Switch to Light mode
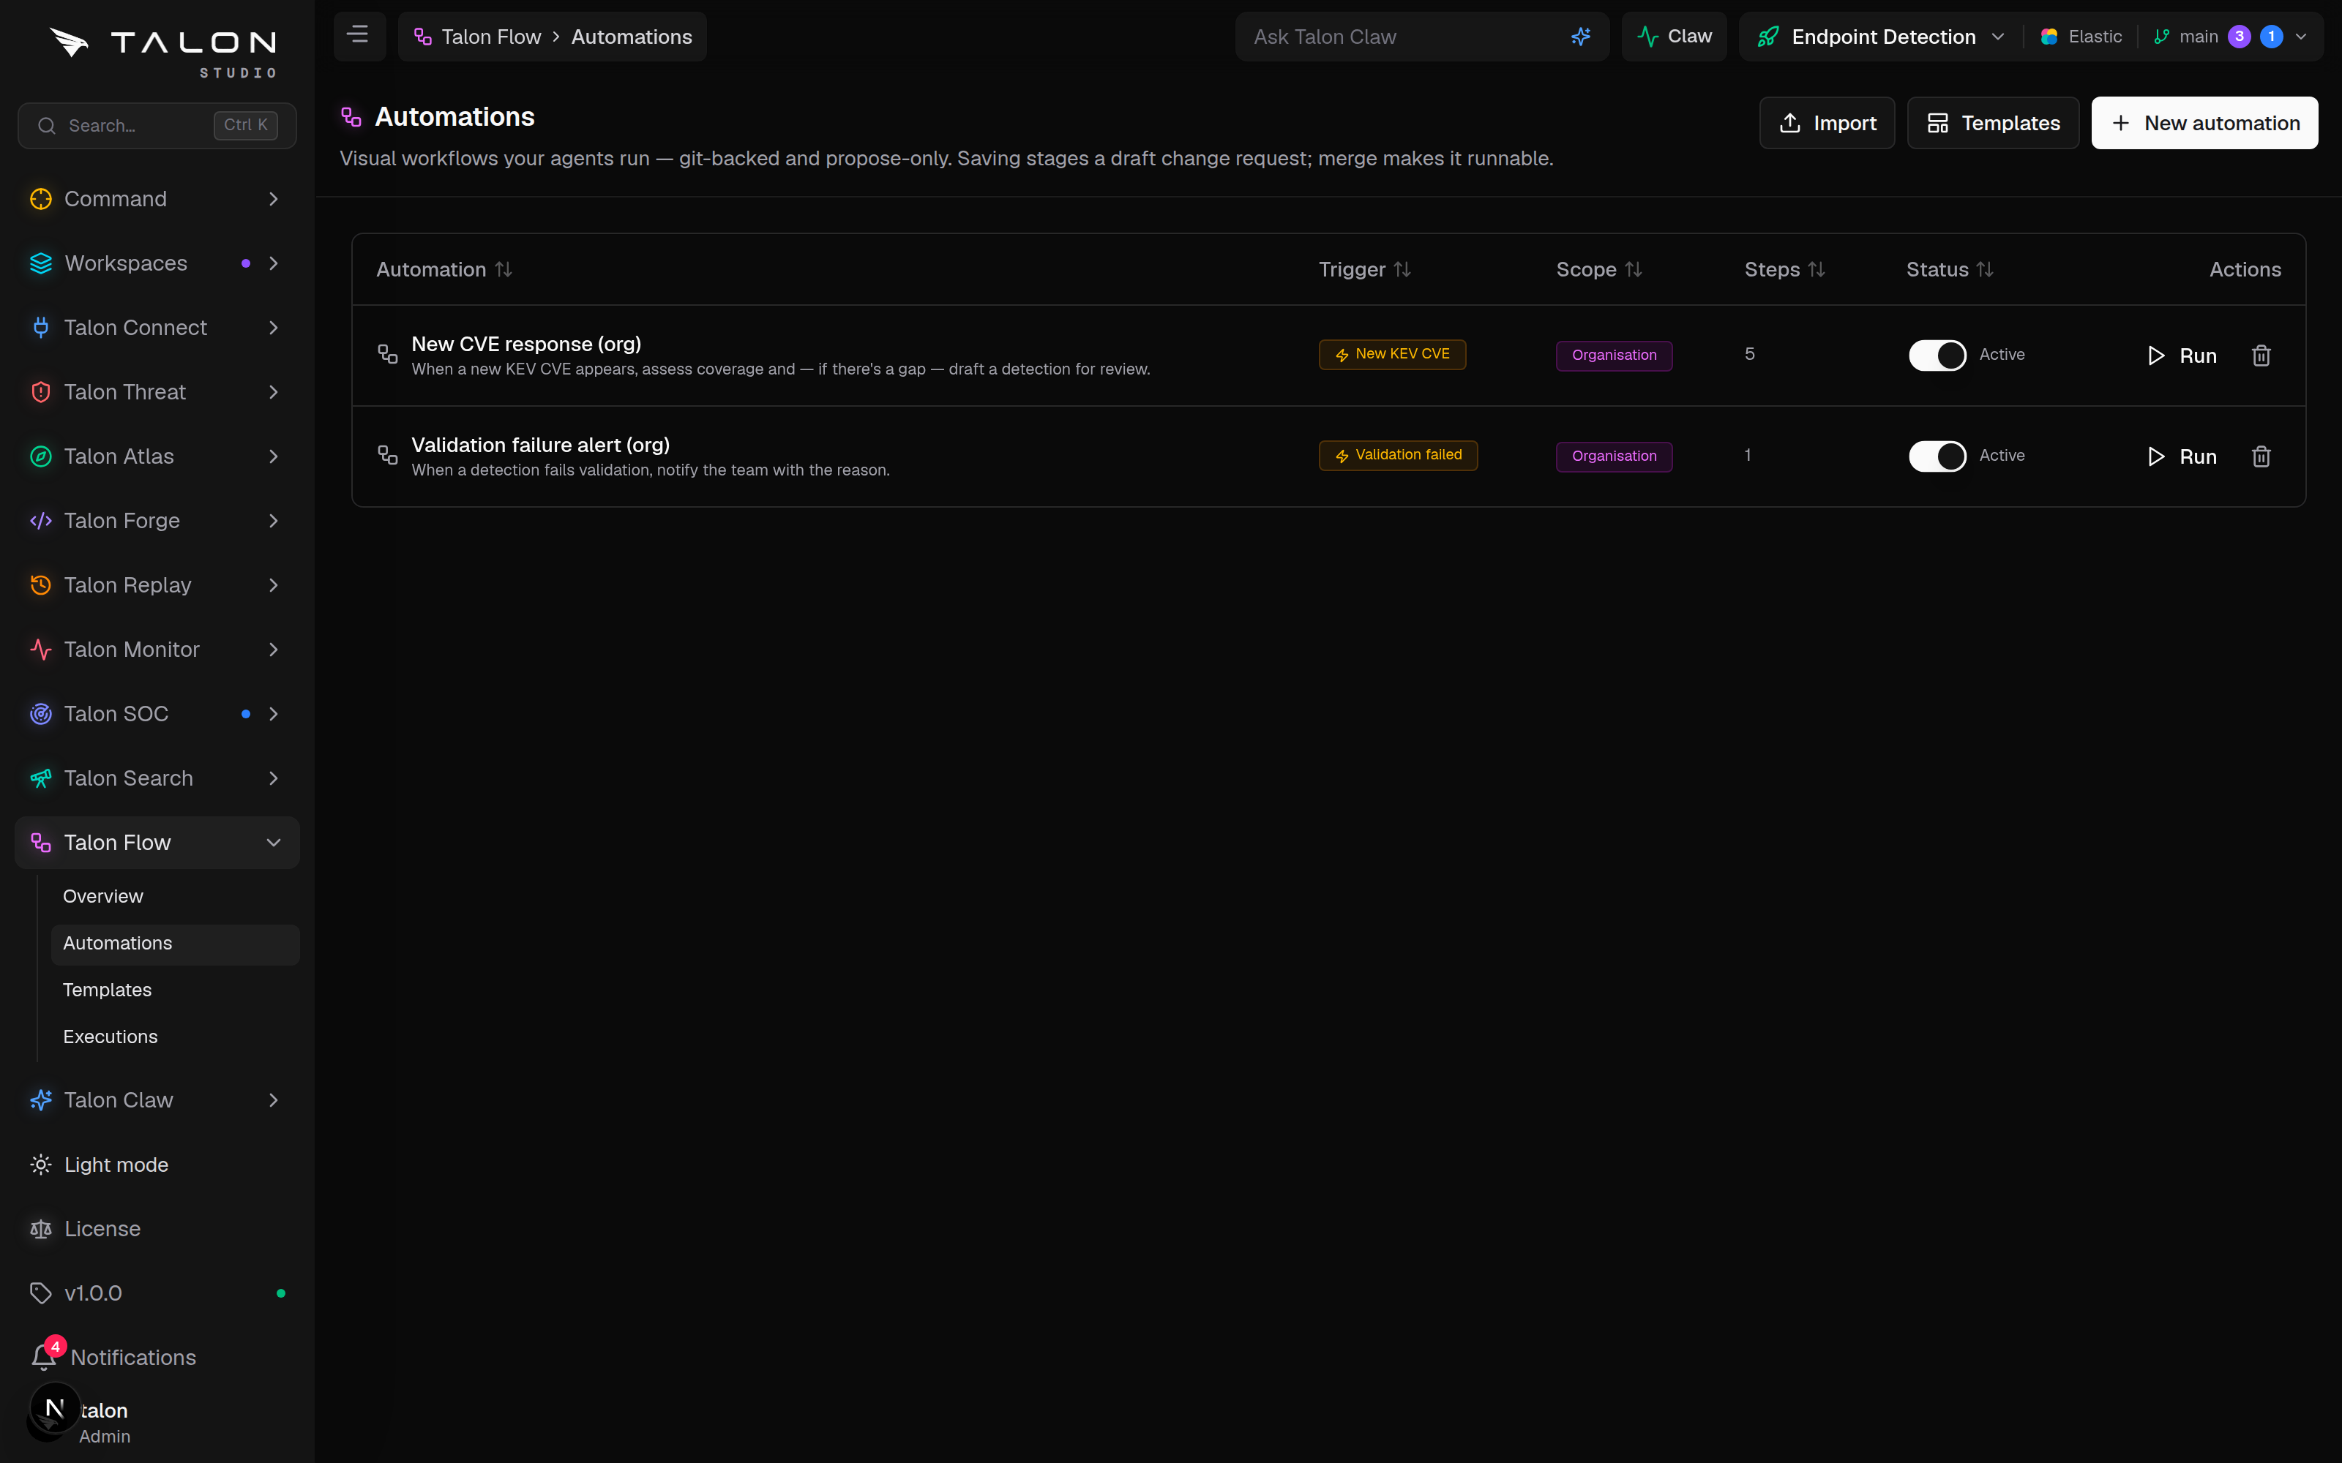The width and height of the screenshot is (2342, 1463). 157,1164
